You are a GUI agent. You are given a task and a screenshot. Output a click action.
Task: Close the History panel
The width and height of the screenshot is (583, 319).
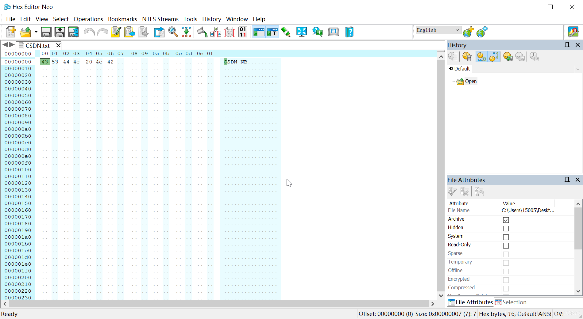577,45
